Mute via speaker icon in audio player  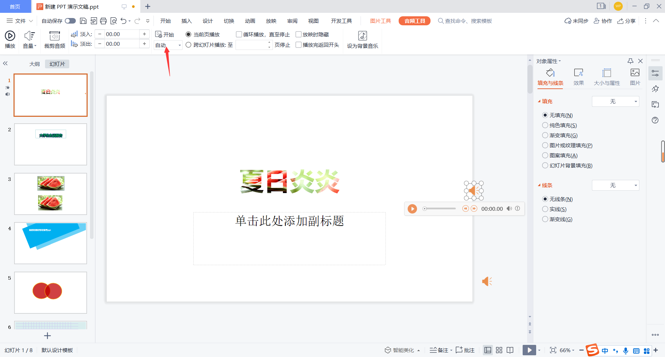click(509, 209)
